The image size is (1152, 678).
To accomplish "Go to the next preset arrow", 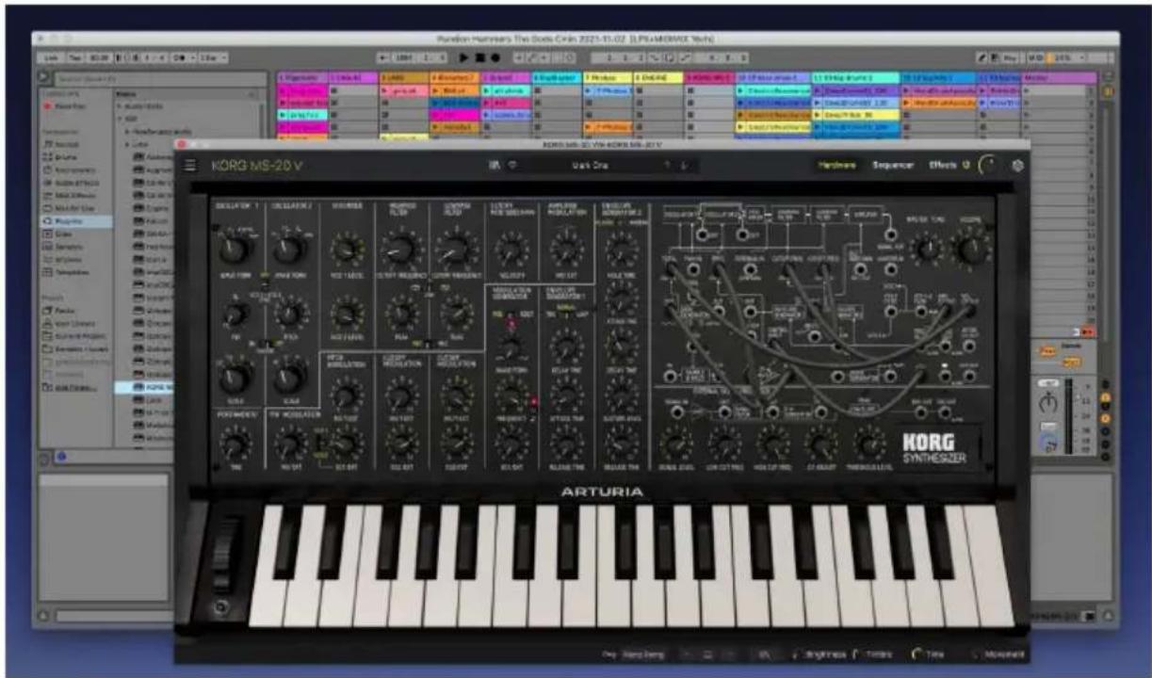I will point(685,166).
